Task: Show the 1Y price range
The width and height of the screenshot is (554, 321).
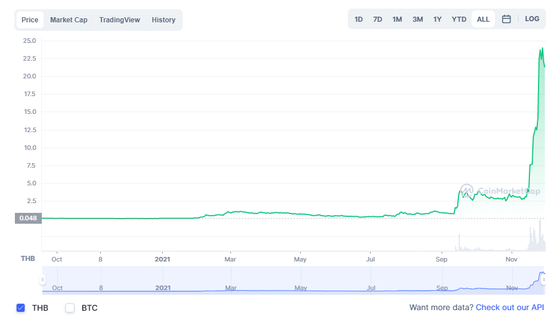Action: click(x=437, y=19)
